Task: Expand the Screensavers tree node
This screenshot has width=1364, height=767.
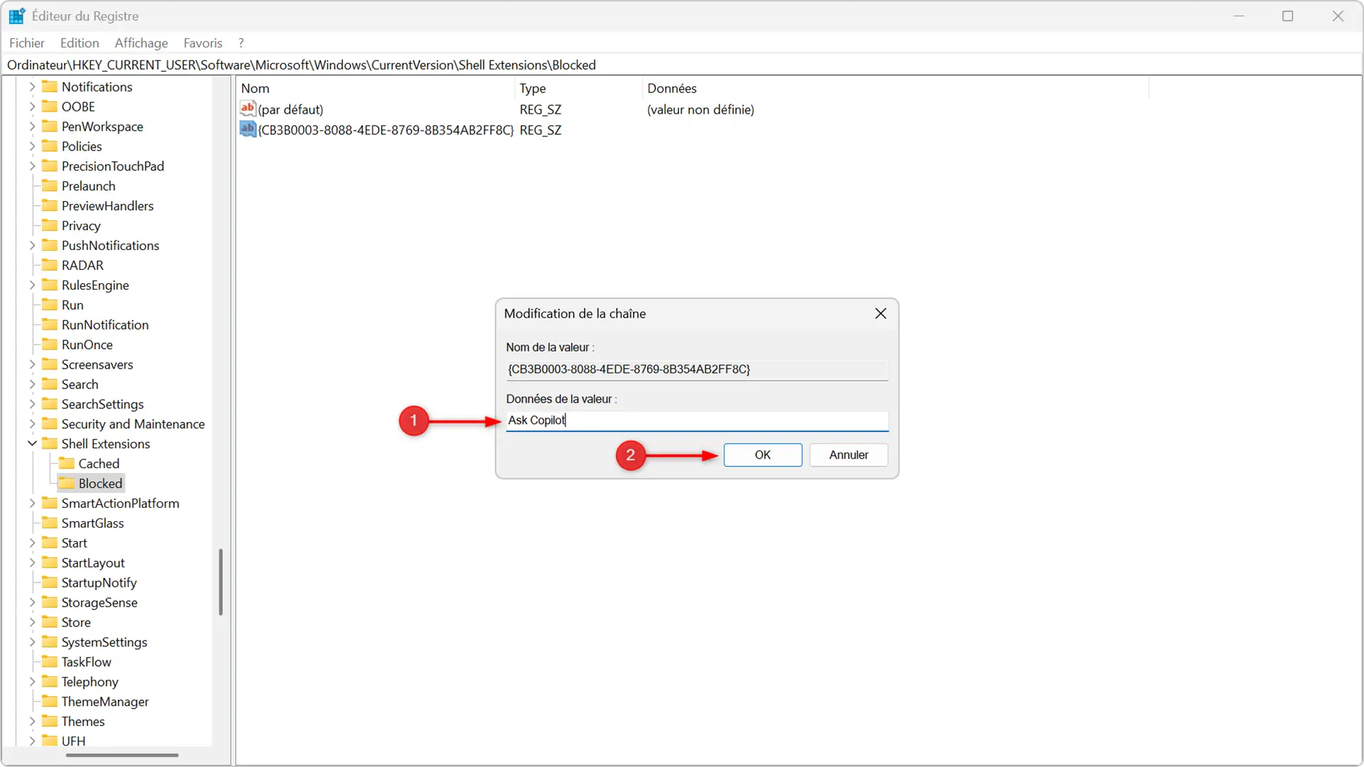Action: click(x=32, y=364)
